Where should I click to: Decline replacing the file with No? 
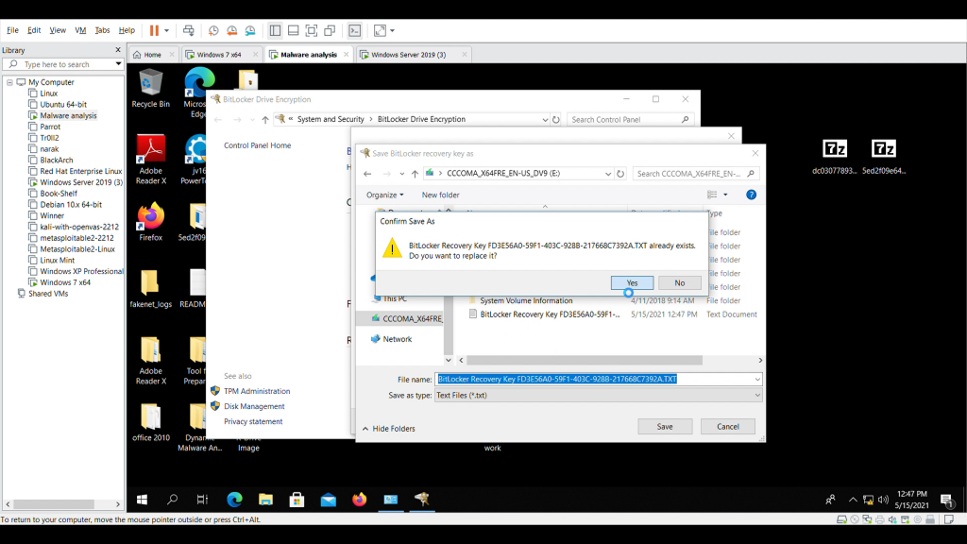(680, 283)
